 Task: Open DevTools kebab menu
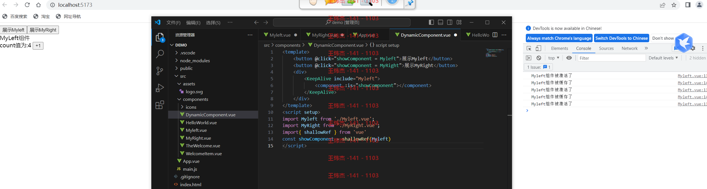point(703,48)
